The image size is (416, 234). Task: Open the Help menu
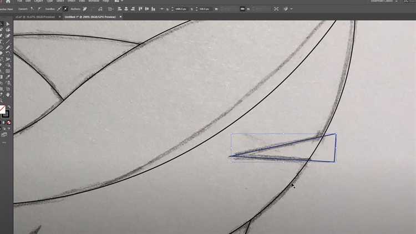[x=106, y=1]
